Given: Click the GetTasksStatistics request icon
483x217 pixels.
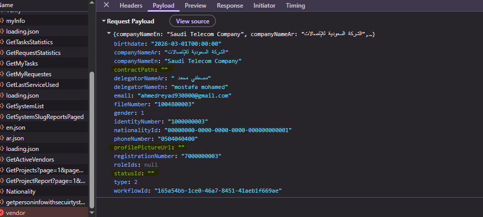Looking at the screenshot, I should point(2,42).
